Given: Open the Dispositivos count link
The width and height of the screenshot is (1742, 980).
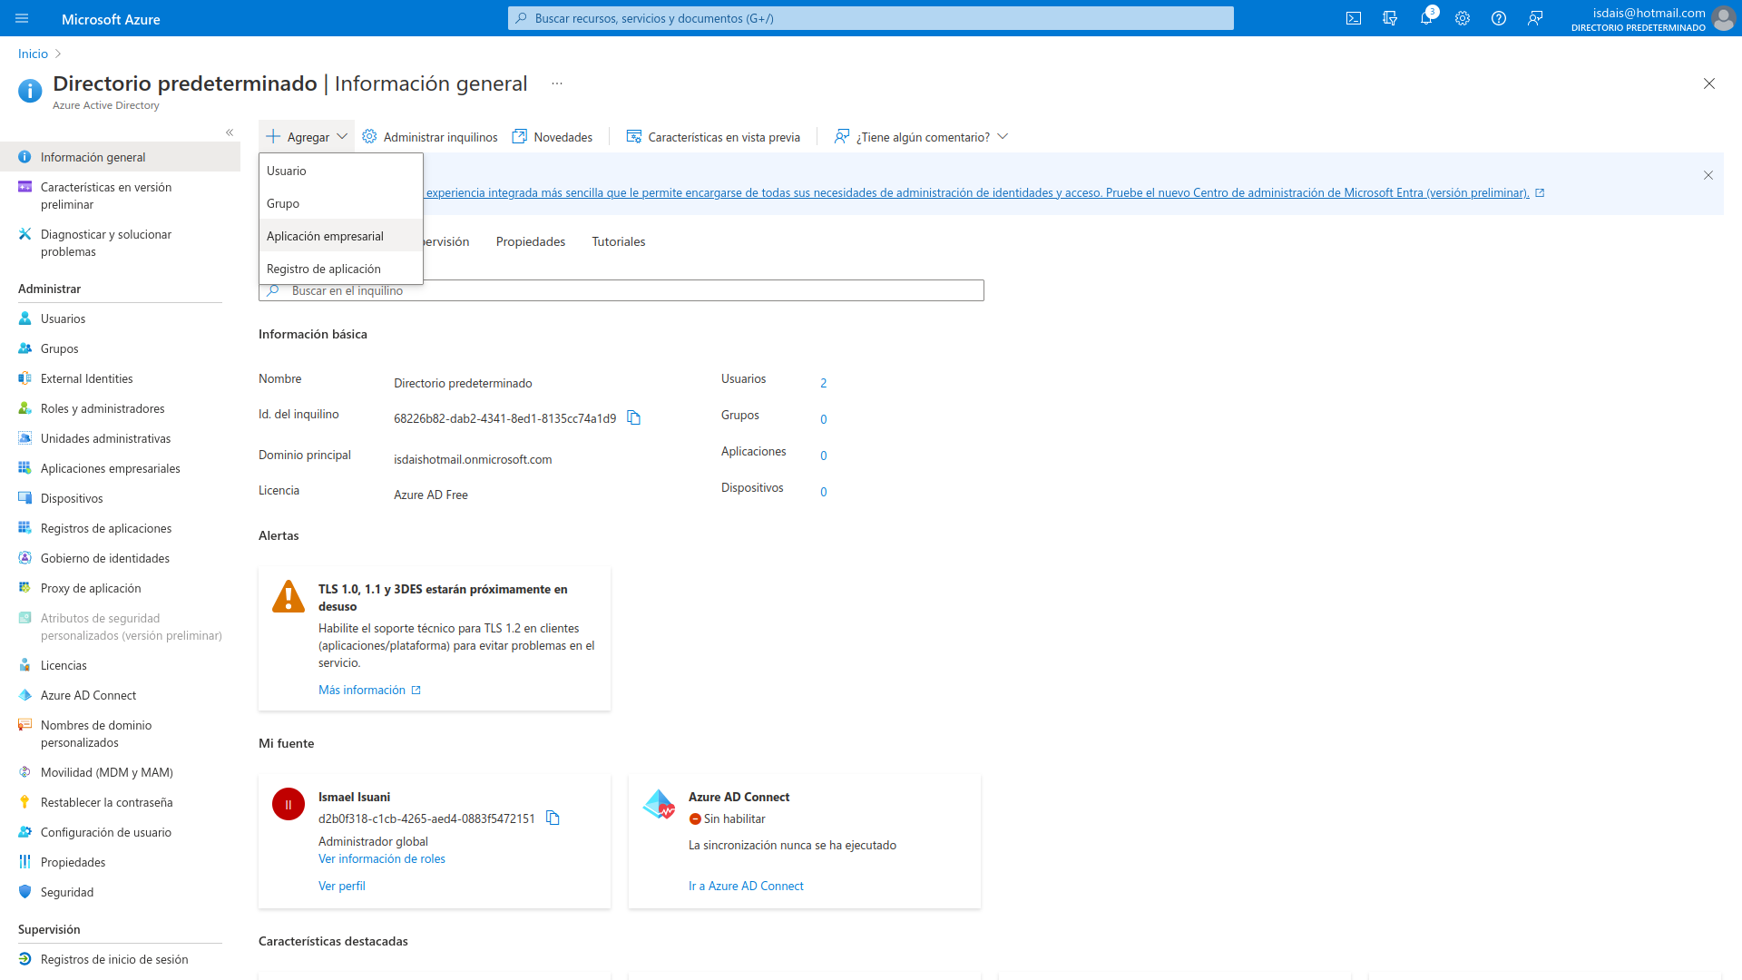Looking at the screenshot, I should pyautogui.click(x=824, y=492).
